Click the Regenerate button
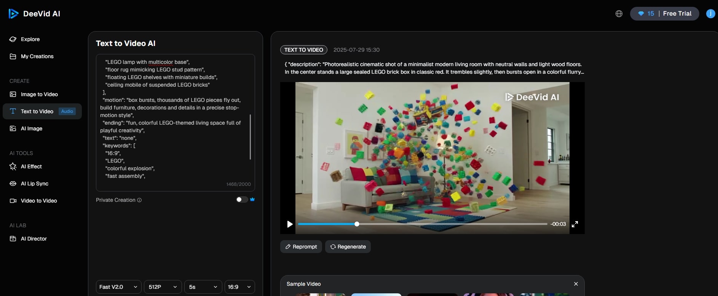 coord(348,247)
